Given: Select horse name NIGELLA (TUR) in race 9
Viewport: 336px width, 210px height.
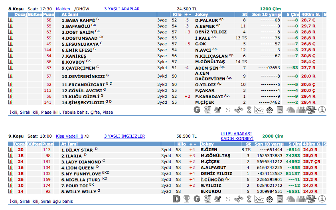Looking at the screenshot, I should click(79, 180).
